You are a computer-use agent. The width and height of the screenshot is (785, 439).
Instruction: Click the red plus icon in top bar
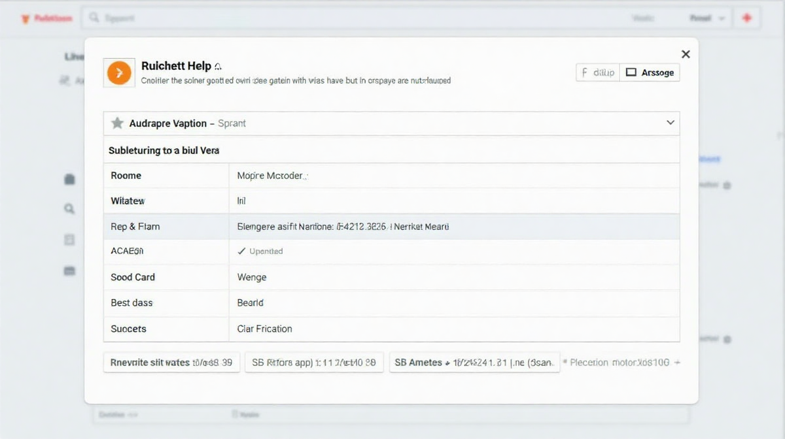pos(746,18)
